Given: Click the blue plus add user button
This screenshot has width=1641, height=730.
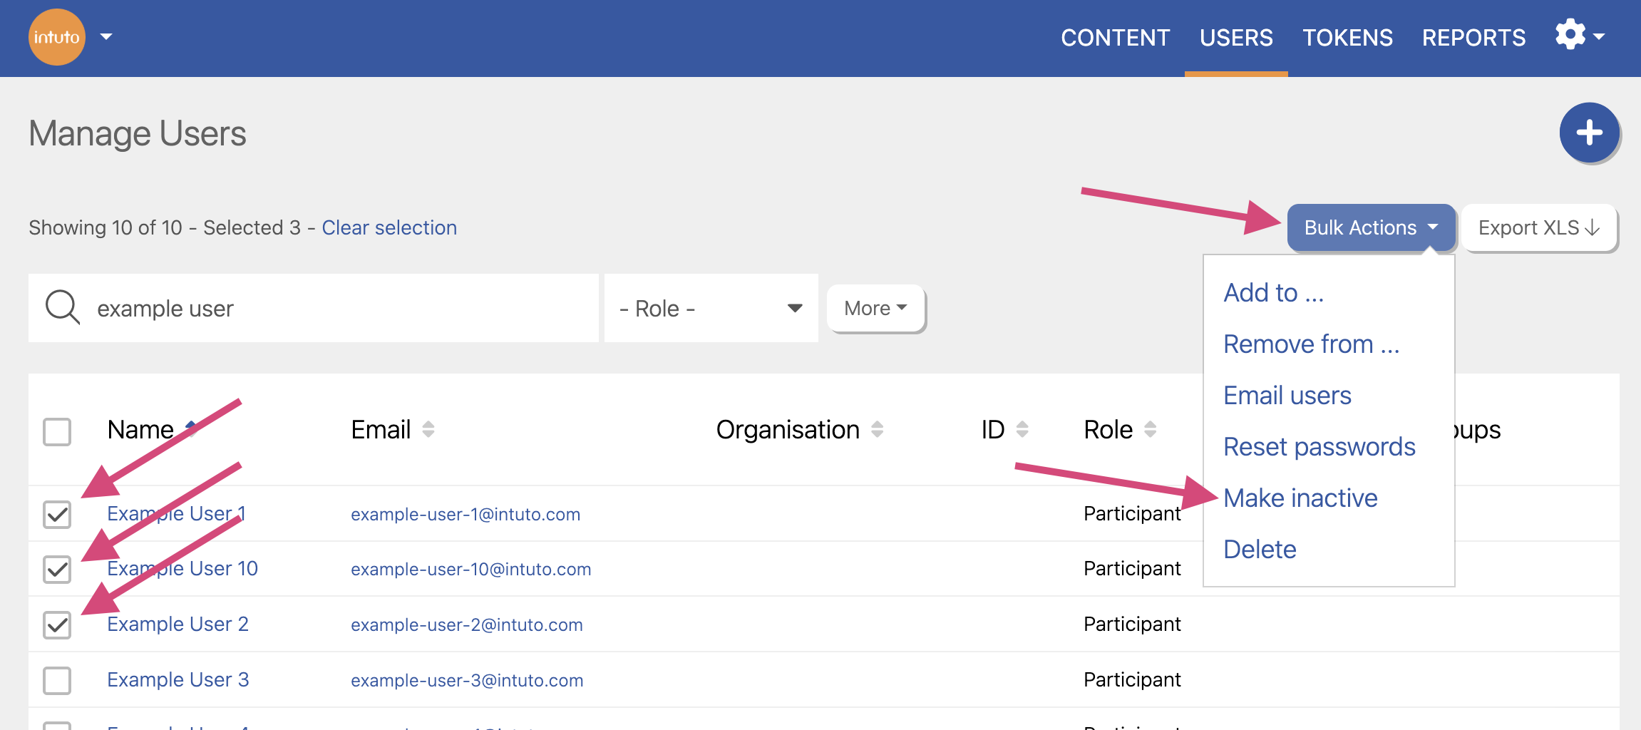Looking at the screenshot, I should [1589, 133].
